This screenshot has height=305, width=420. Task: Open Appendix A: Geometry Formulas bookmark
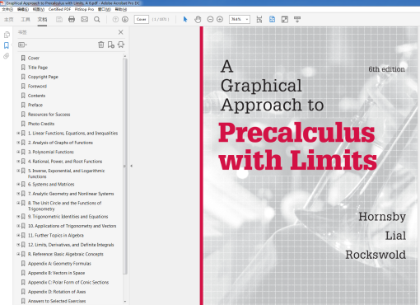tap(59, 264)
